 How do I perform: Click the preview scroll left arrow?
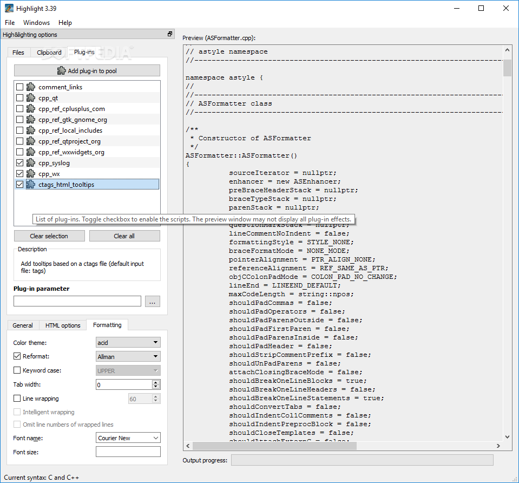pyautogui.click(x=188, y=446)
